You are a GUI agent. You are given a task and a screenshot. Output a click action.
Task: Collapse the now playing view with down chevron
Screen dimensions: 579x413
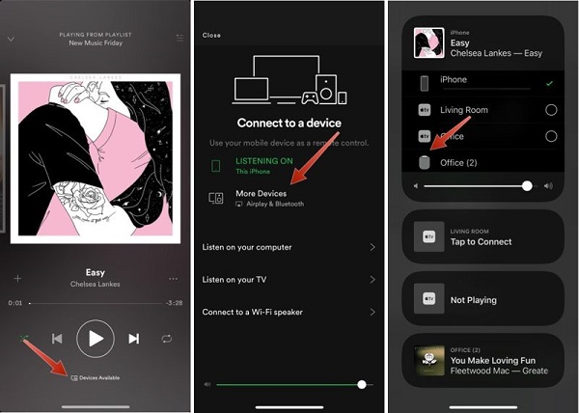tap(11, 39)
